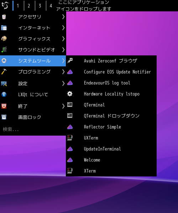
Task: Open the 終了 menu entry
Action: [33, 106]
